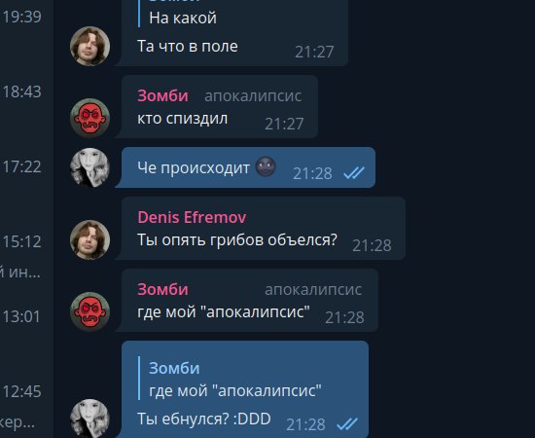Open avatar next to "Ты опять грибов объелся?"
Viewport: 535px width, 438px height.
[x=90, y=240]
